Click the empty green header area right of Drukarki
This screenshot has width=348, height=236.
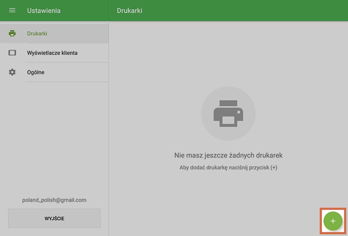[x=244, y=10]
